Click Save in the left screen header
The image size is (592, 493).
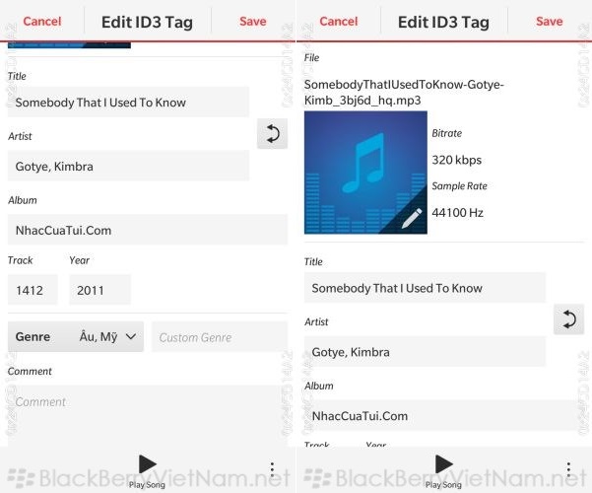252,21
